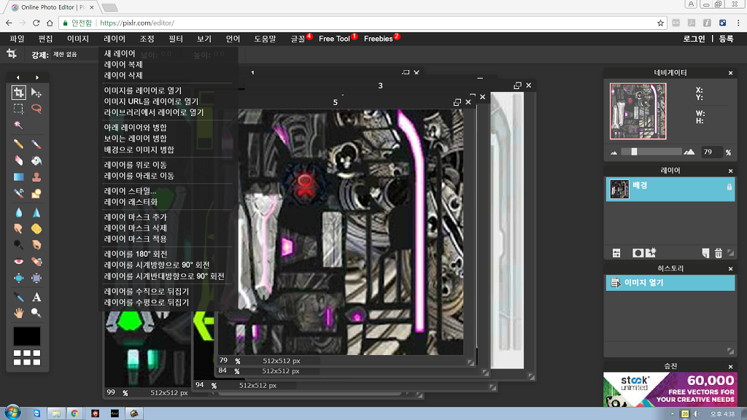Screen dimensions: 747x420
Task: Select 레이어 스타일... menu entry
Action: (130, 190)
